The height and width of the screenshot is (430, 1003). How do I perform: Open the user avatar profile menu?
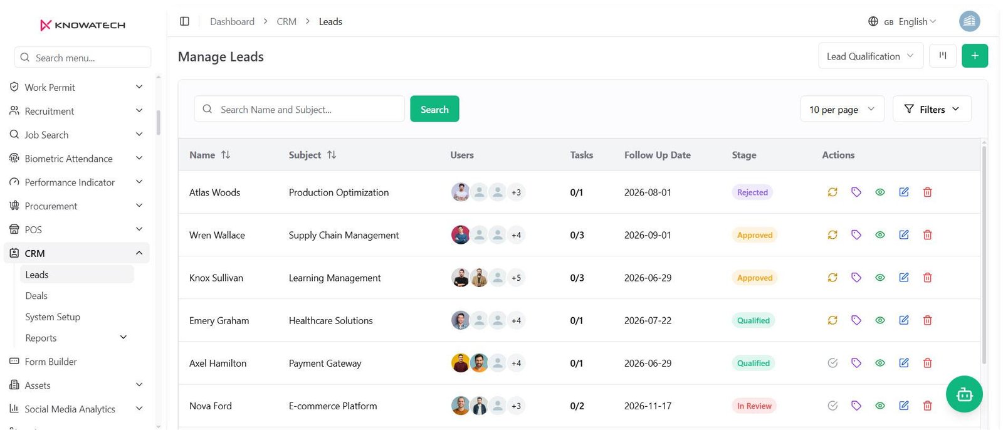969,21
